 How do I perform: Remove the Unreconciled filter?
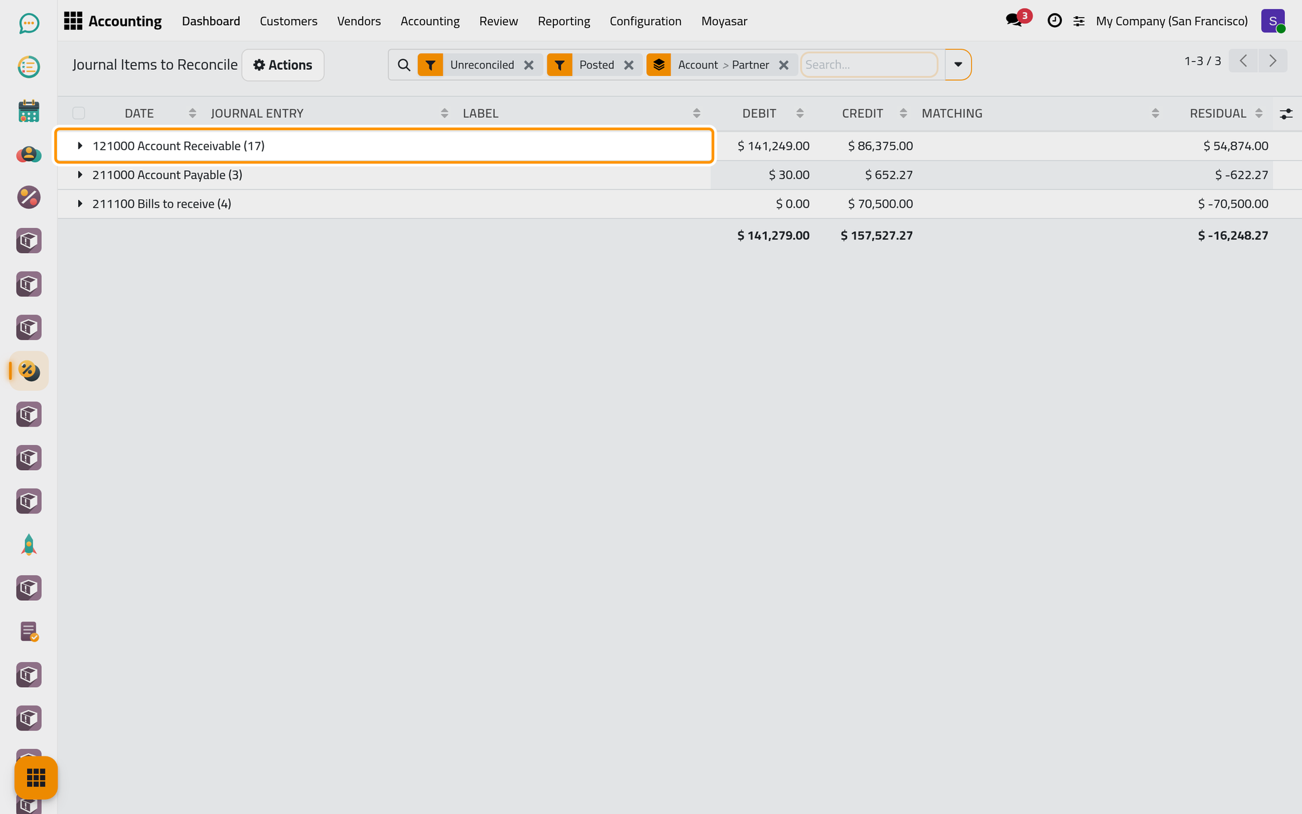point(529,65)
